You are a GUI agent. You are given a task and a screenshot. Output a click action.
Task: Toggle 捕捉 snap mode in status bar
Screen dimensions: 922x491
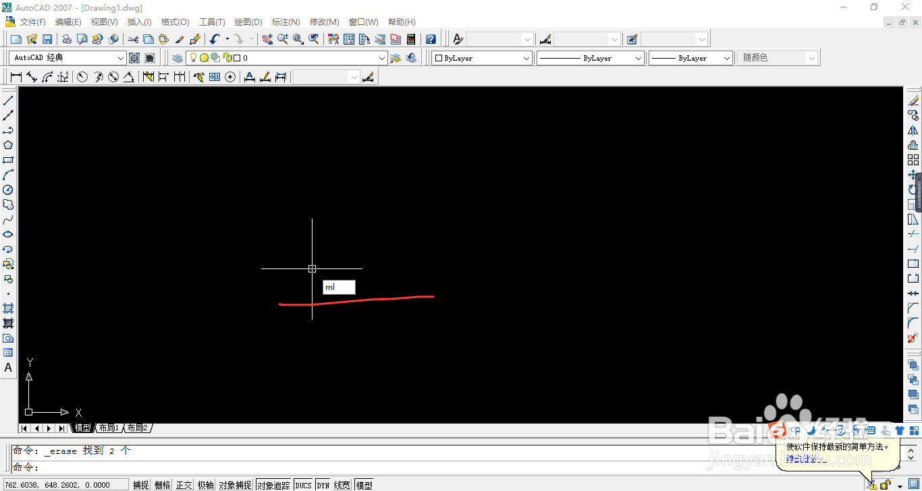[x=141, y=485]
